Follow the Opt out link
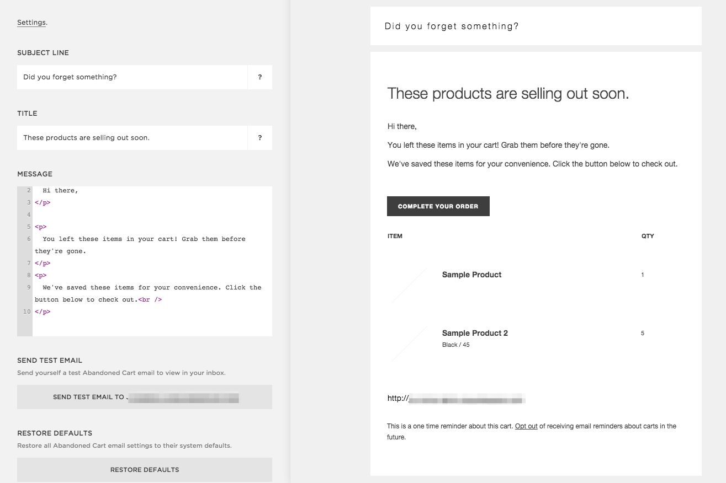This screenshot has height=483, width=726. click(x=526, y=426)
